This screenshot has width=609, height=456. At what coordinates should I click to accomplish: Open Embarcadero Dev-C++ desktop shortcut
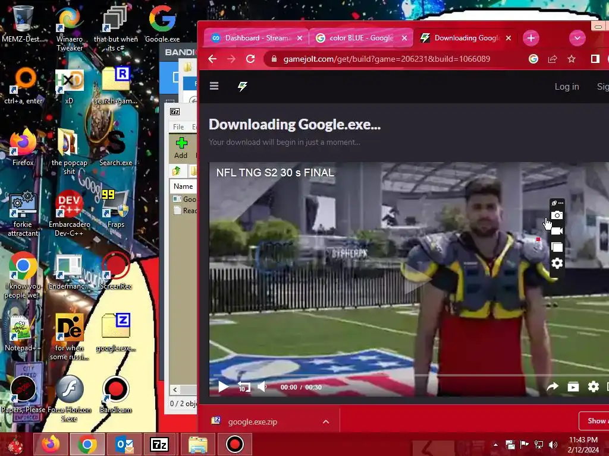tap(69, 213)
